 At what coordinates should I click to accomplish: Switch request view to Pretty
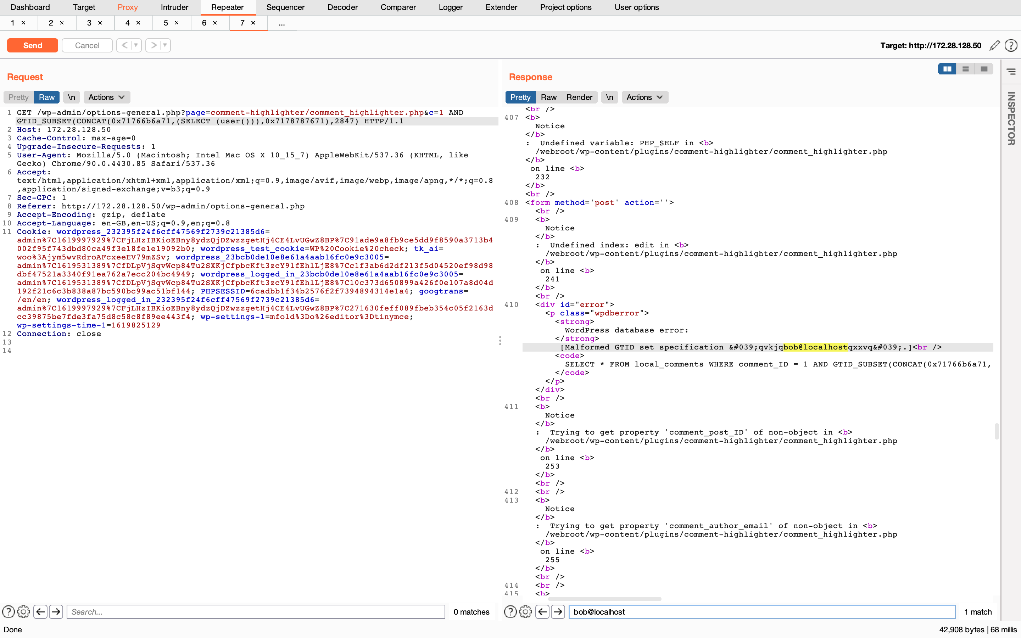click(x=18, y=97)
